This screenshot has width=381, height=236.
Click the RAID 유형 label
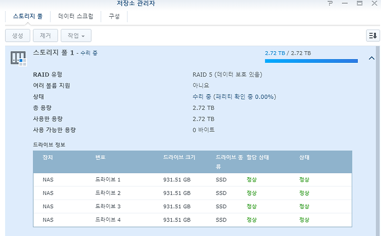pyautogui.click(x=48, y=74)
